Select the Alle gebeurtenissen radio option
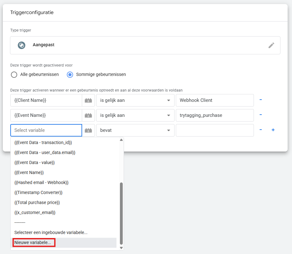292x254 pixels. coord(14,75)
